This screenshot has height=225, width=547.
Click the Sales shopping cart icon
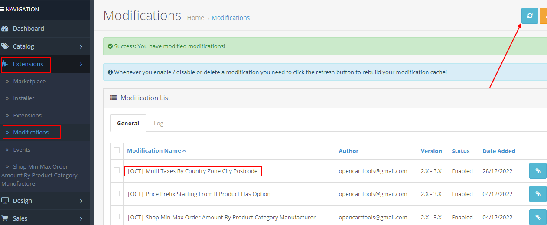pos(5,218)
